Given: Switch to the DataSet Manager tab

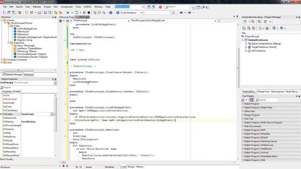Looking at the screenshot, I should (x=12, y=74).
